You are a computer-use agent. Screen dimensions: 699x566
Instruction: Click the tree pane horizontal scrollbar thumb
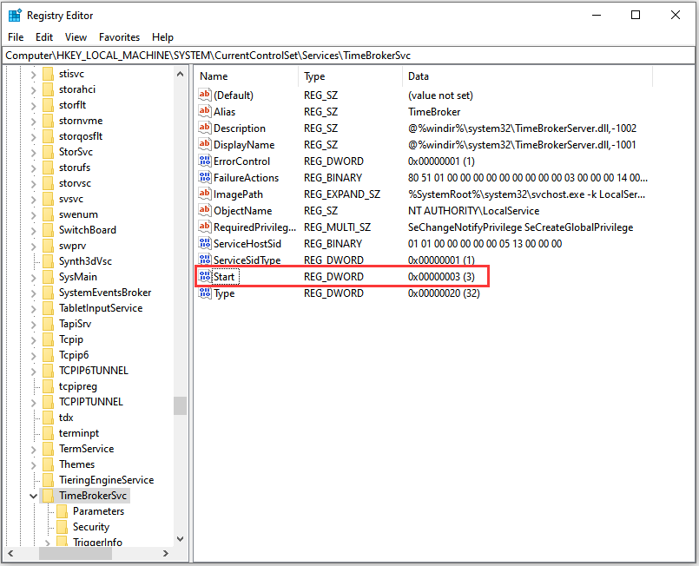click(76, 553)
